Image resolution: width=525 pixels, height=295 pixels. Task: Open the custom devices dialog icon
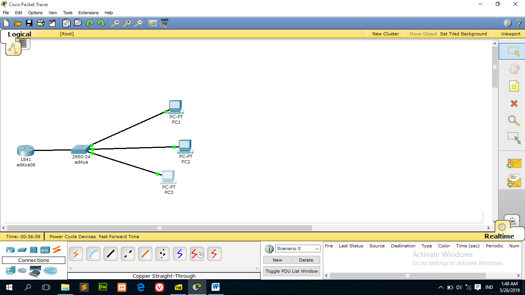pyautogui.click(x=164, y=23)
